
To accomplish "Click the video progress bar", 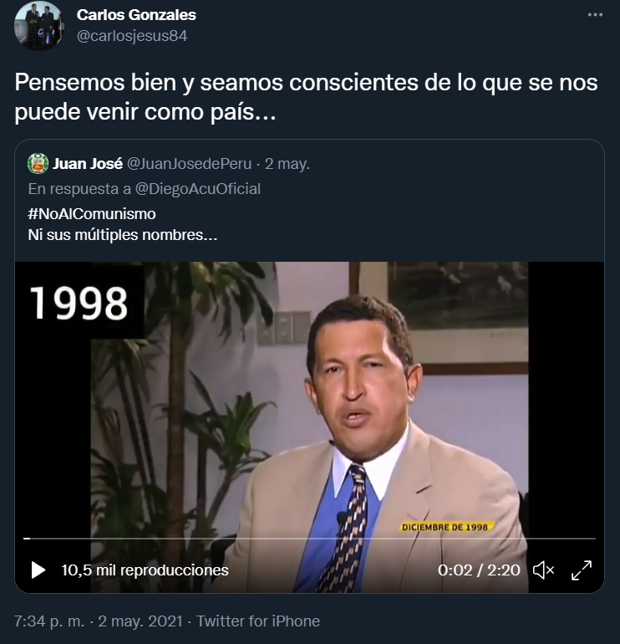I will click(x=309, y=538).
